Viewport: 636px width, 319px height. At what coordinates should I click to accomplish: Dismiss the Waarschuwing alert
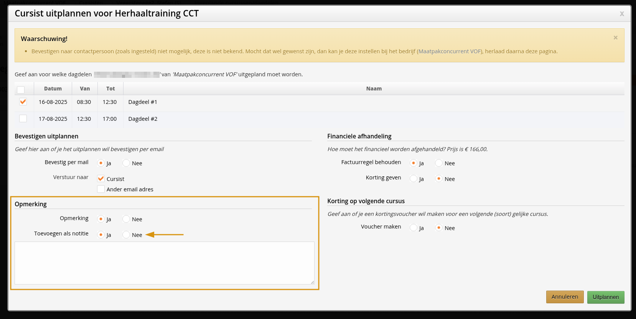(x=615, y=38)
